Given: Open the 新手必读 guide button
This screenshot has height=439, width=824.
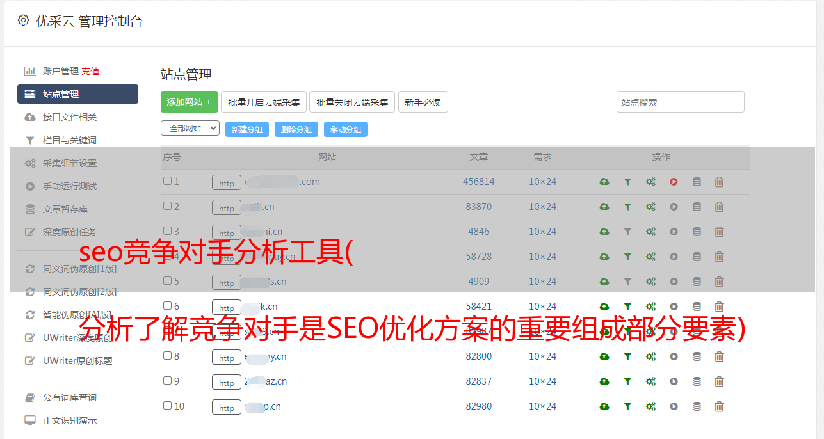Looking at the screenshot, I should click(423, 102).
